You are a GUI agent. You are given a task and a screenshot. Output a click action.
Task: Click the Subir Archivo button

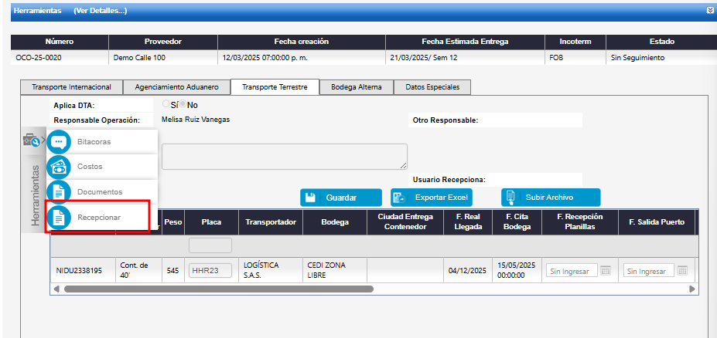[549, 198]
